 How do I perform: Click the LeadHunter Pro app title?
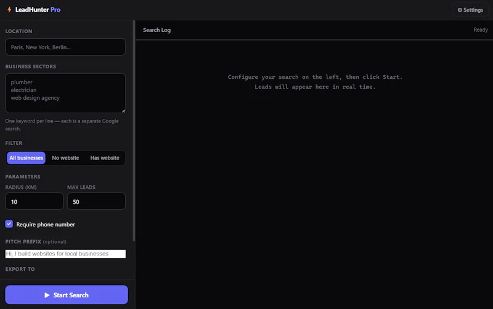pyautogui.click(x=38, y=10)
